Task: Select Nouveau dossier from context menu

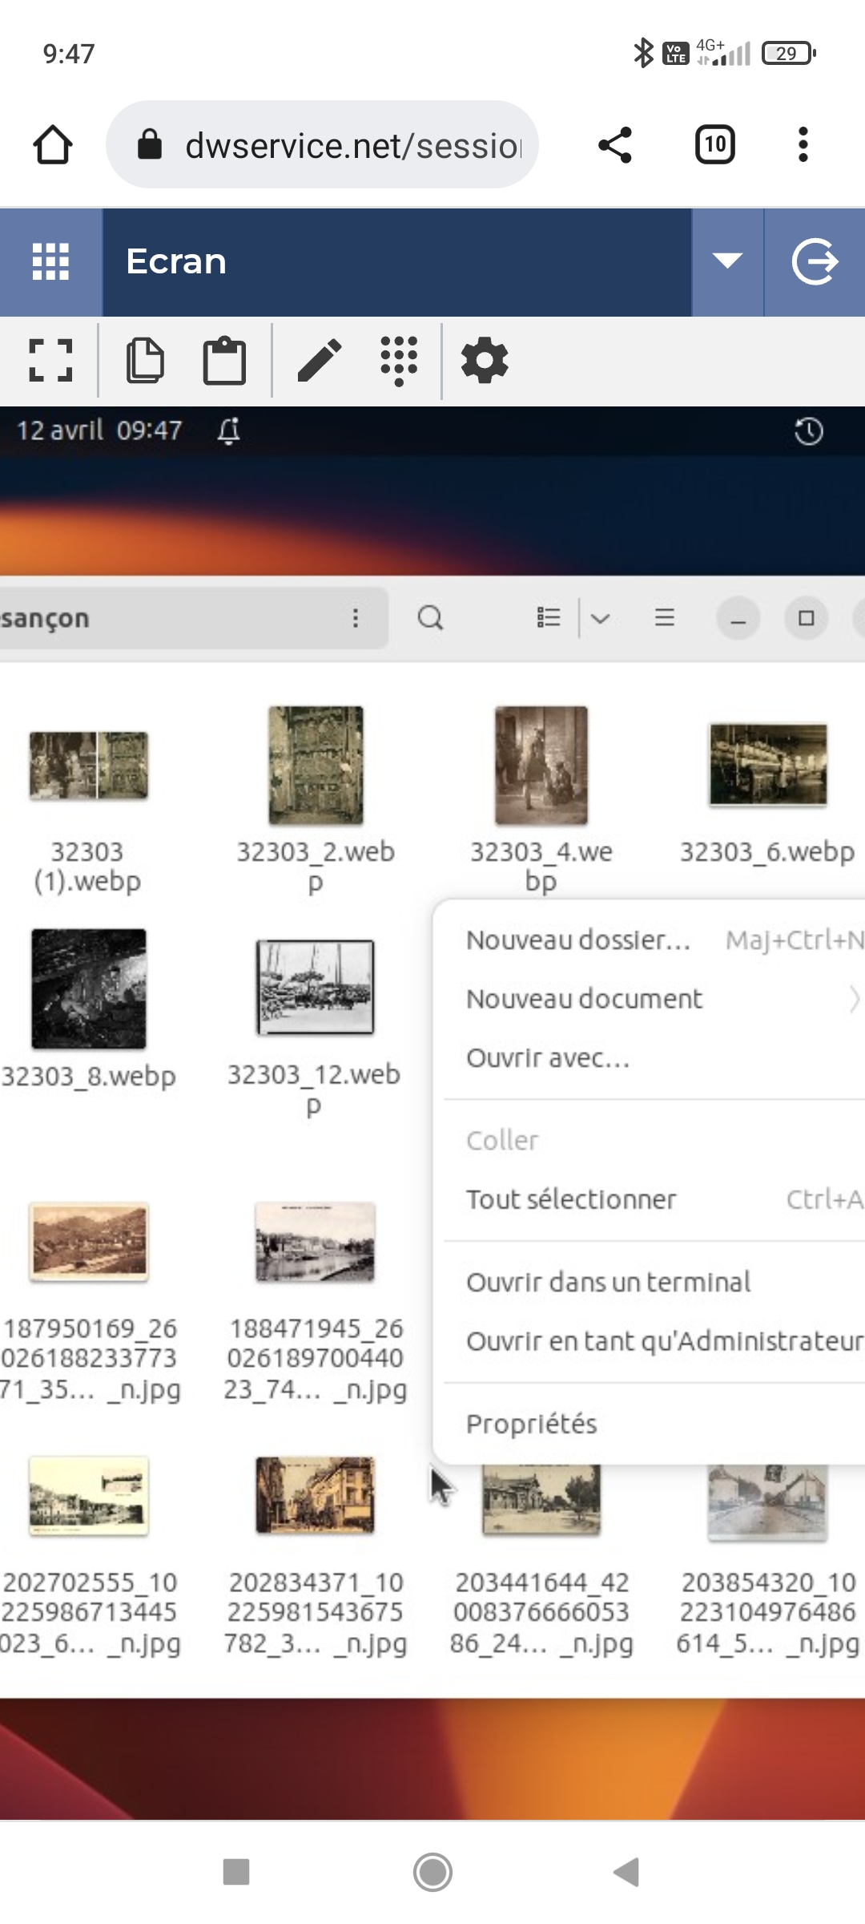Action: [578, 940]
